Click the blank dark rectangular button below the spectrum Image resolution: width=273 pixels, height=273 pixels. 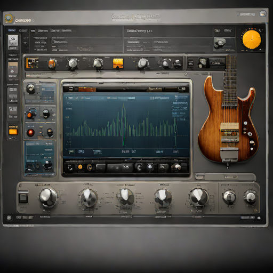[101, 168]
